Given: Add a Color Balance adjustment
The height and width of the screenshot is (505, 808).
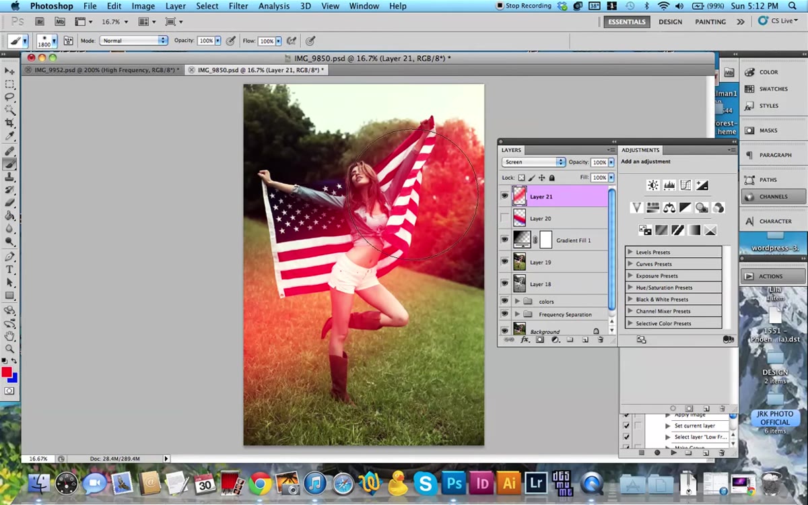Looking at the screenshot, I should point(669,207).
